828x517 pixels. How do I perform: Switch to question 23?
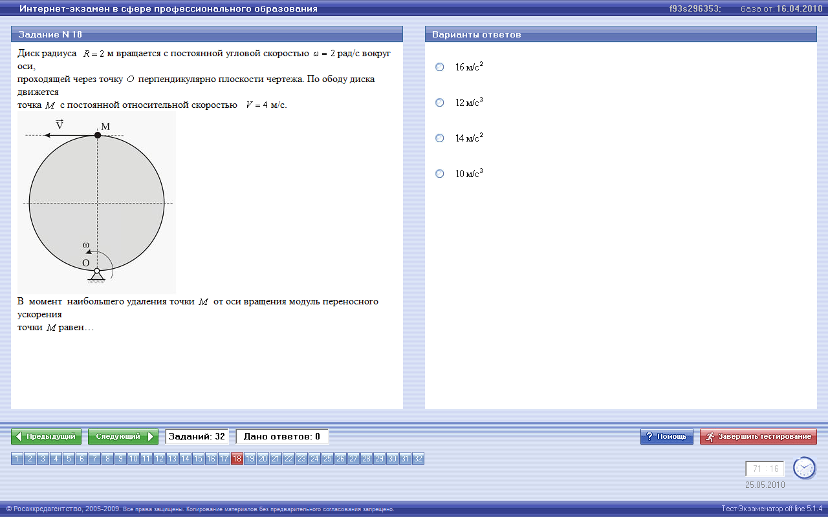point(301,459)
